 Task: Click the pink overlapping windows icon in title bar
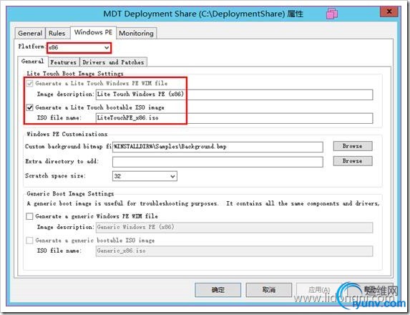pos(332,14)
